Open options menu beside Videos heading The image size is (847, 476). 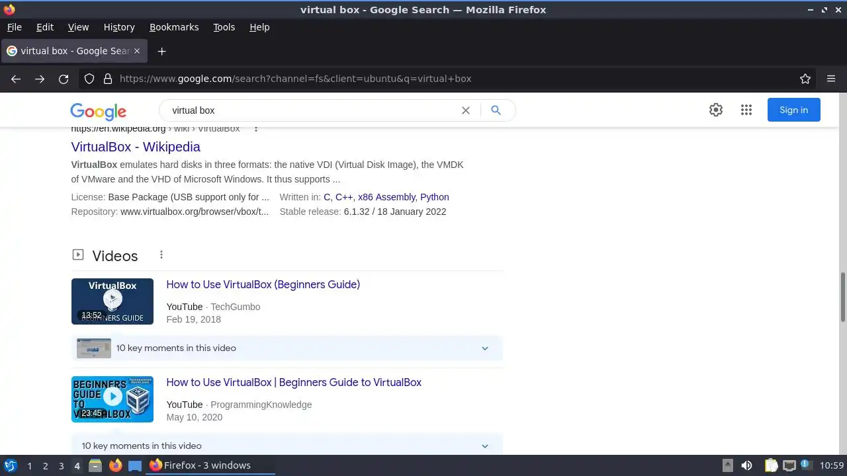point(161,255)
